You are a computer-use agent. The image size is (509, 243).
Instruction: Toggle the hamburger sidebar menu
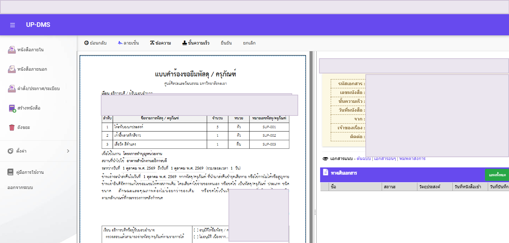(x=12, y=25)
